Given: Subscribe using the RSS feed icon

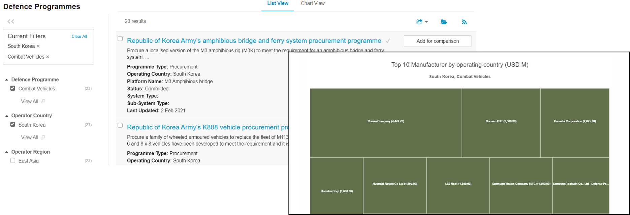Looking at the screenshot, I should (x=464, y=22).
